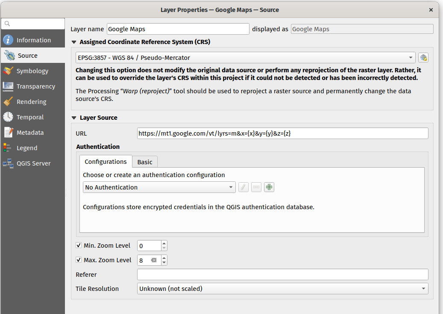
Task: Open the Legend page in sidebar
Action: click(27, 148)
